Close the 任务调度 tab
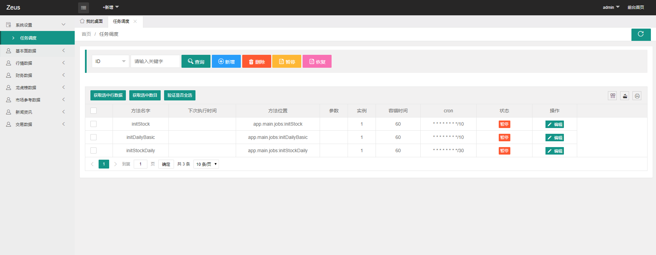 [135, 21]
